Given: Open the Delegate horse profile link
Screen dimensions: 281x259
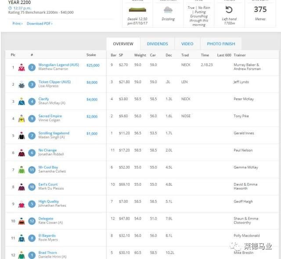Looking at the screenshot, I should click(x=46, y=219).
